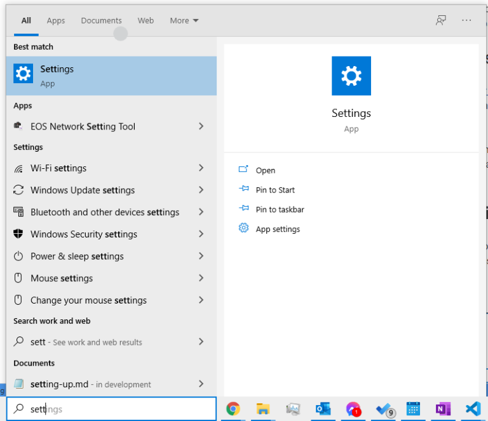Viewport: 488px width, 421px height.
Task: Click the feedback person icon
Action: pyautogui.click(x=441, y=20)
